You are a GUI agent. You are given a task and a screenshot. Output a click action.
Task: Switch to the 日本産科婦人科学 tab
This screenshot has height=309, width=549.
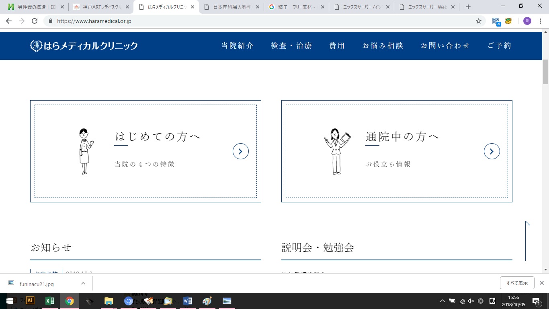tap(232, 7)
